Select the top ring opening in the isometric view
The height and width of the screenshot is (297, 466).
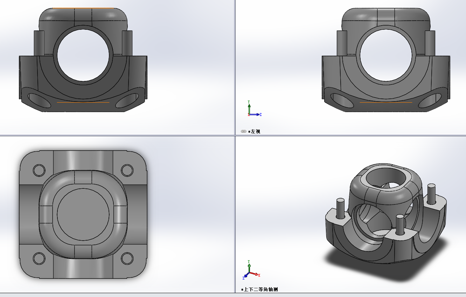386,178
